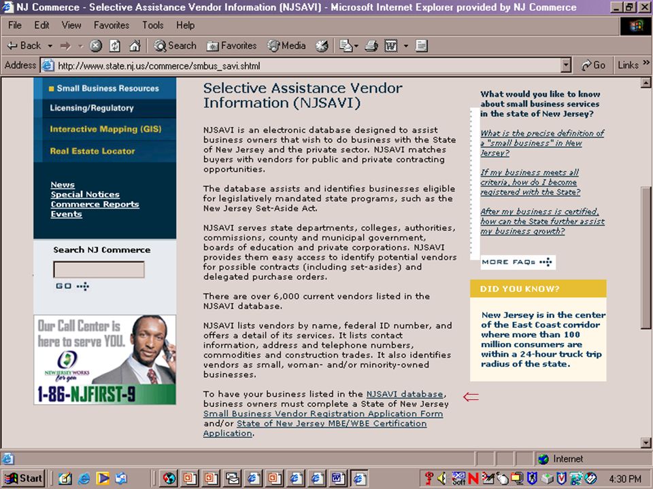The image size is (653, 489).
Task: Click the News link in the sidebar
Action: click(x=63, y=185)
